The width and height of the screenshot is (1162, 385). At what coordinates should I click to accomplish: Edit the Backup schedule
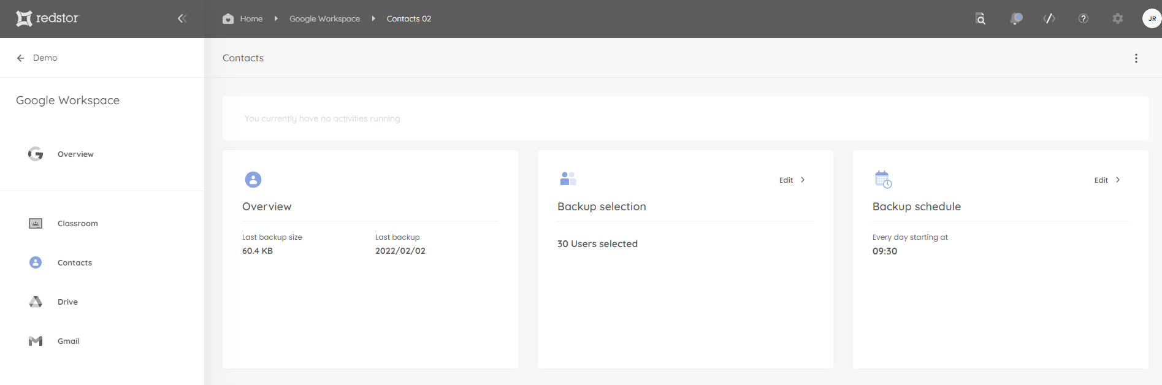point(1101,180)
